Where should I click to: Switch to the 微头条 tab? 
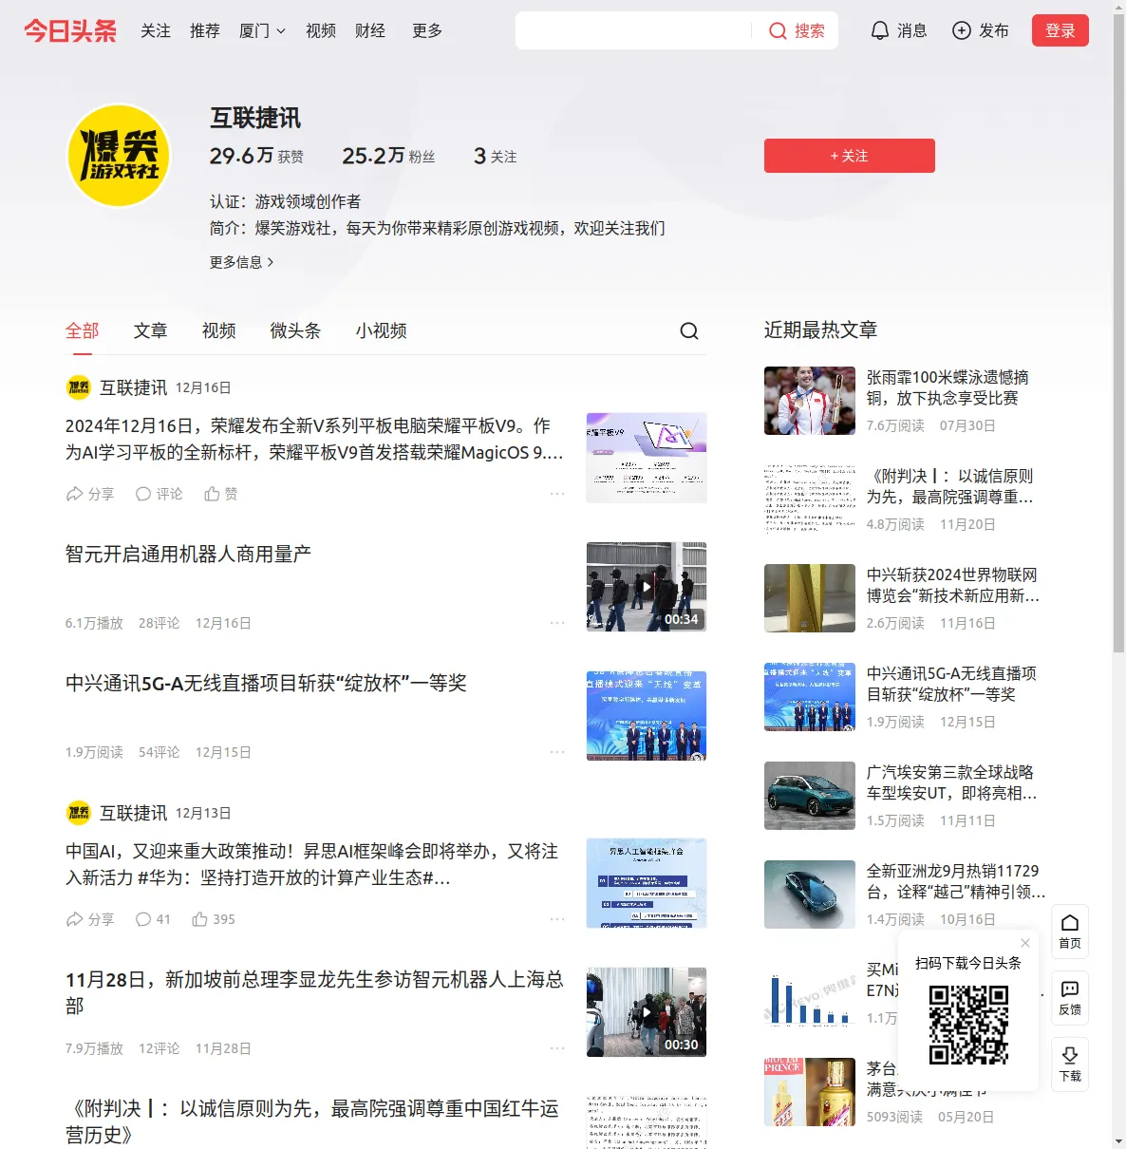tap(296, 330)
